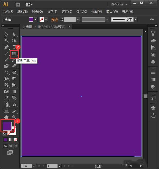
Task: Open the Symbols panel club icon
Action: [x=153, y=62]
